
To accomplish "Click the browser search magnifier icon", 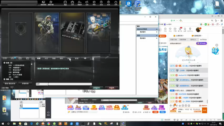I will point(212,20).
